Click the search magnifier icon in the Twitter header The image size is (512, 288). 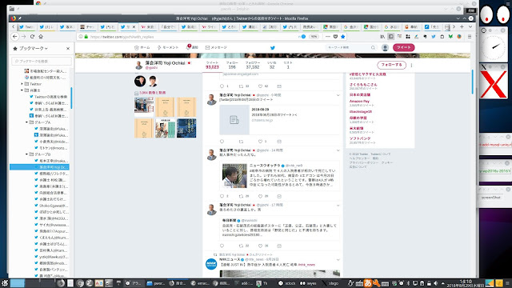(373, 48)
